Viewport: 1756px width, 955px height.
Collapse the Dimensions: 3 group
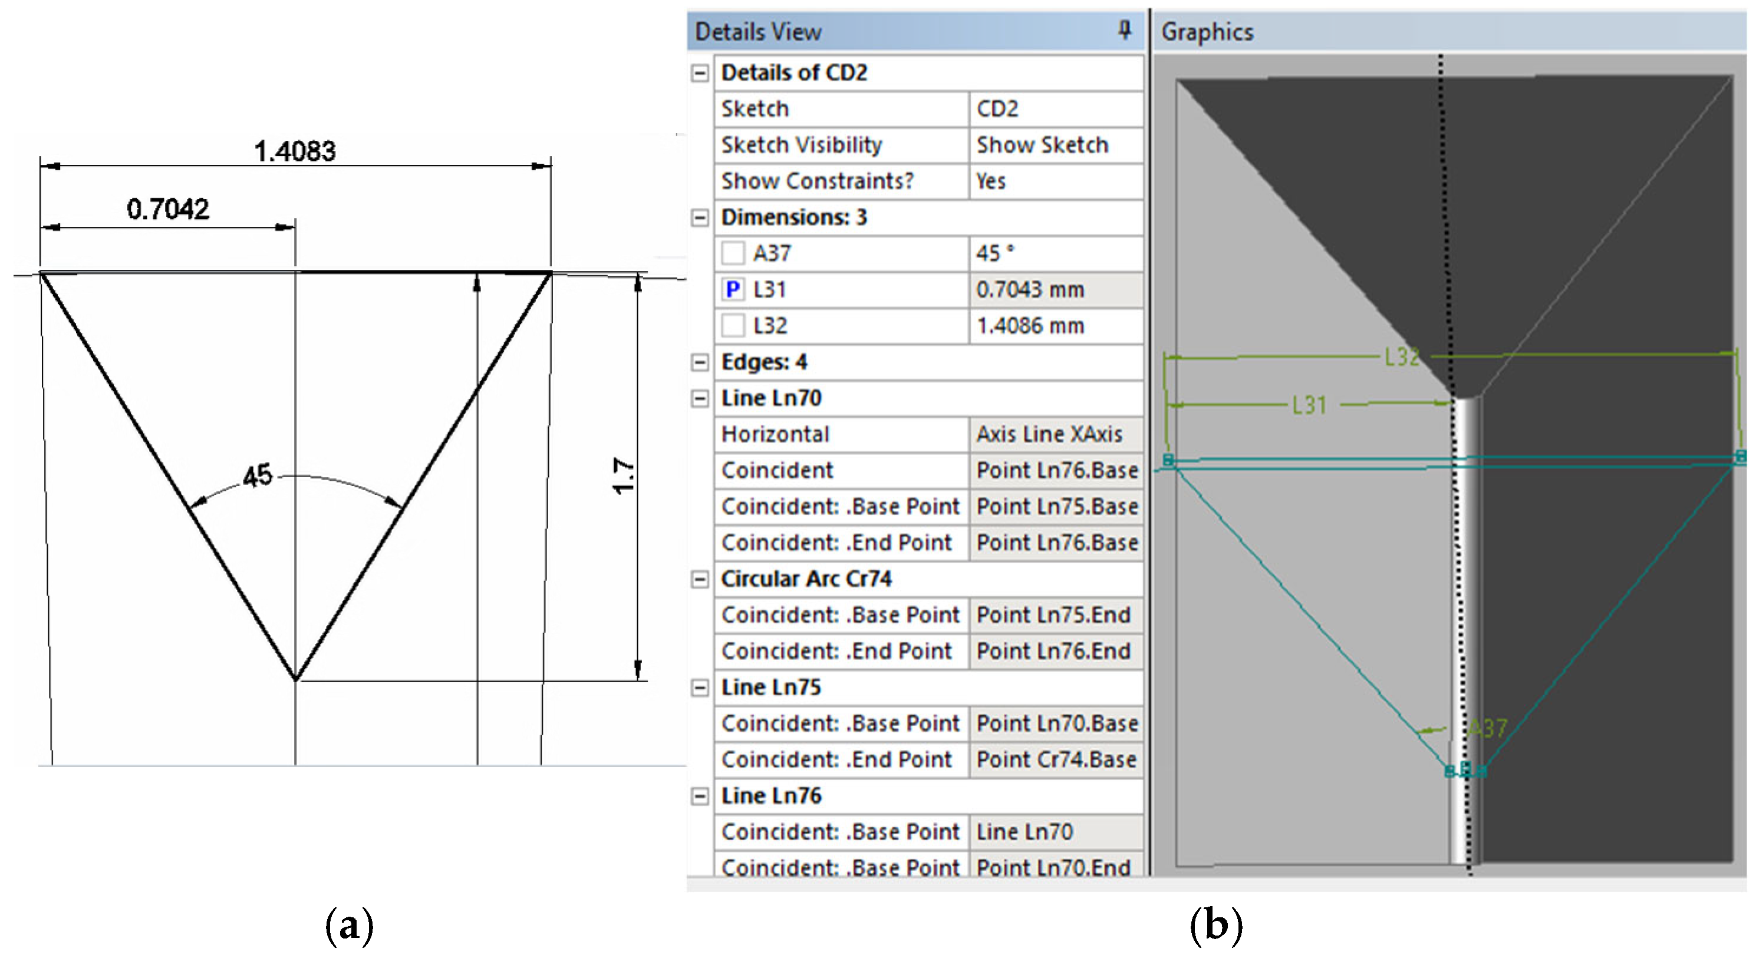[700, 217]
